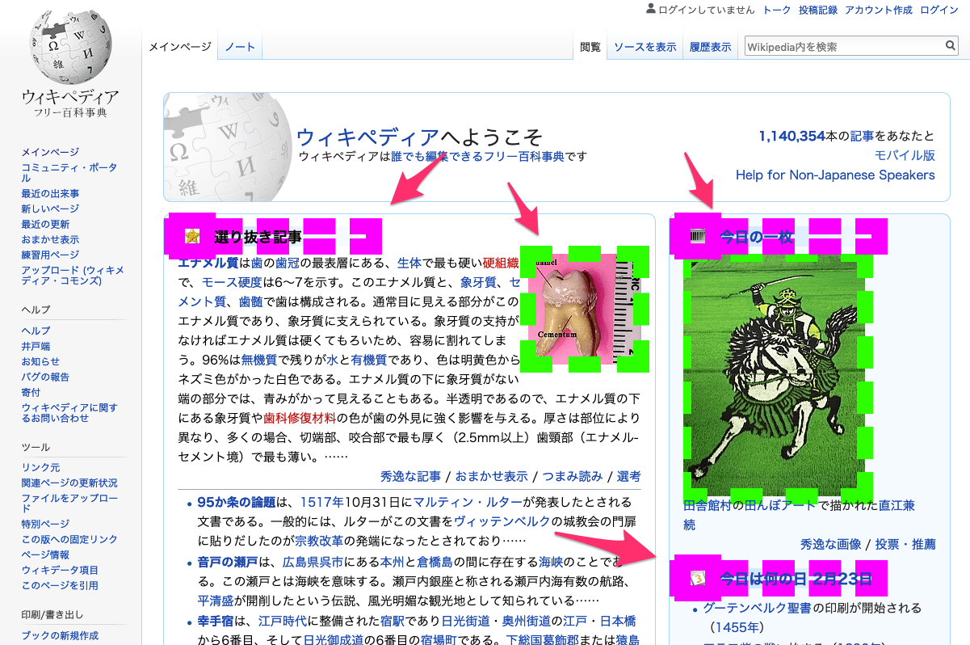Open Help for Non-Japanese Speakers
The image size is (970, 645).
pos(835,175)
